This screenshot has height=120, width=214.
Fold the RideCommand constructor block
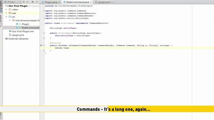tap(44, 33)
